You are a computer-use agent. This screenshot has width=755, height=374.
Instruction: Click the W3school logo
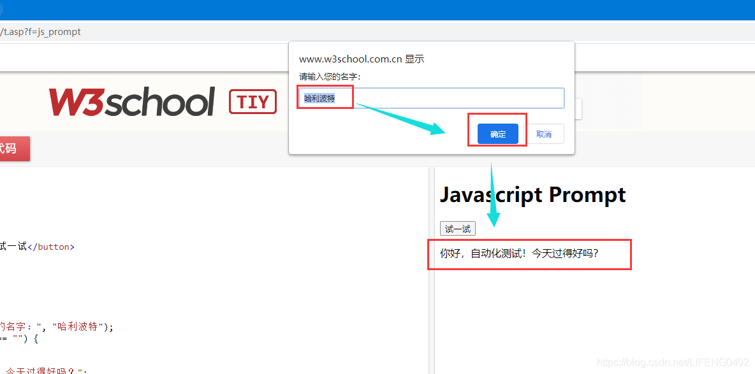(x=131, y=101)
